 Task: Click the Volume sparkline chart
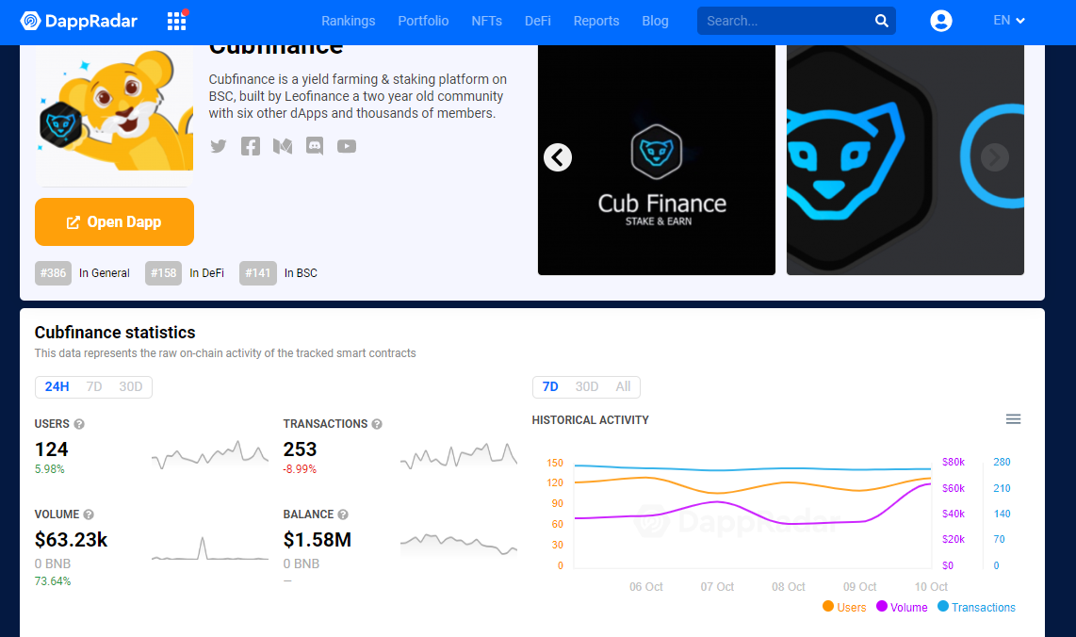click(210, 548)
